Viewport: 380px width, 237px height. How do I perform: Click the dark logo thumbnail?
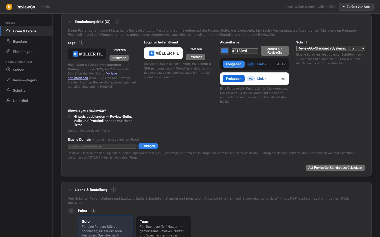[x=87, y=54]
